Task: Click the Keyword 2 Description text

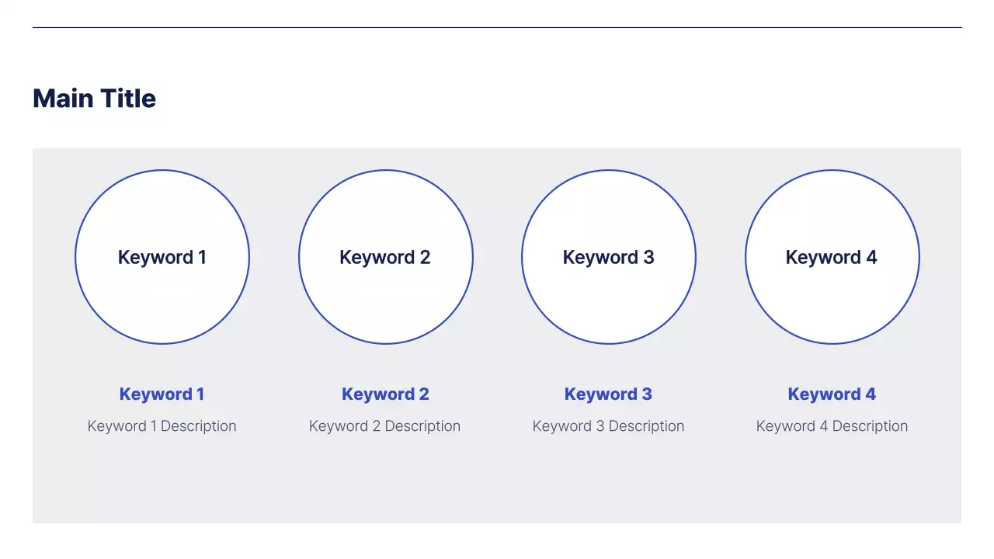Action: [x=385, y=426]
